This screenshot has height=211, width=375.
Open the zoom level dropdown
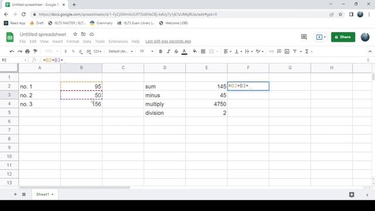(x=51, y=51)
